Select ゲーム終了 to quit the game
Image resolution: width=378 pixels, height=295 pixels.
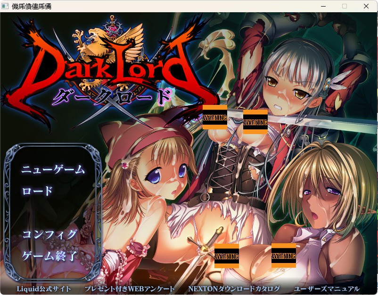tap(49, 255)
